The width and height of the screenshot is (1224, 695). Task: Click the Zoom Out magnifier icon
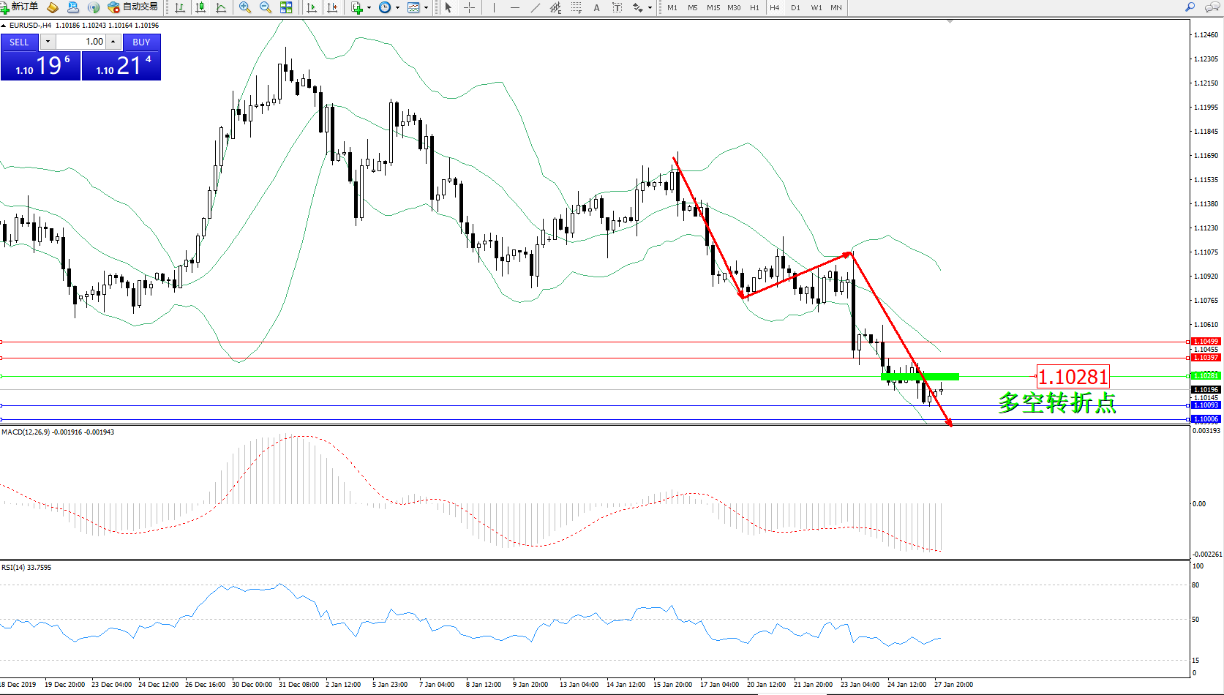pos(265,7)
